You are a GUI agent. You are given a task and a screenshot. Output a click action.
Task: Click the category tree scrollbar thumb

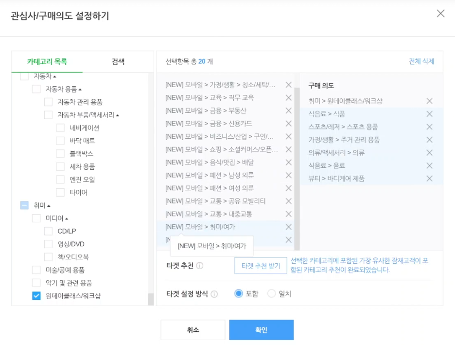coord(151,299)
